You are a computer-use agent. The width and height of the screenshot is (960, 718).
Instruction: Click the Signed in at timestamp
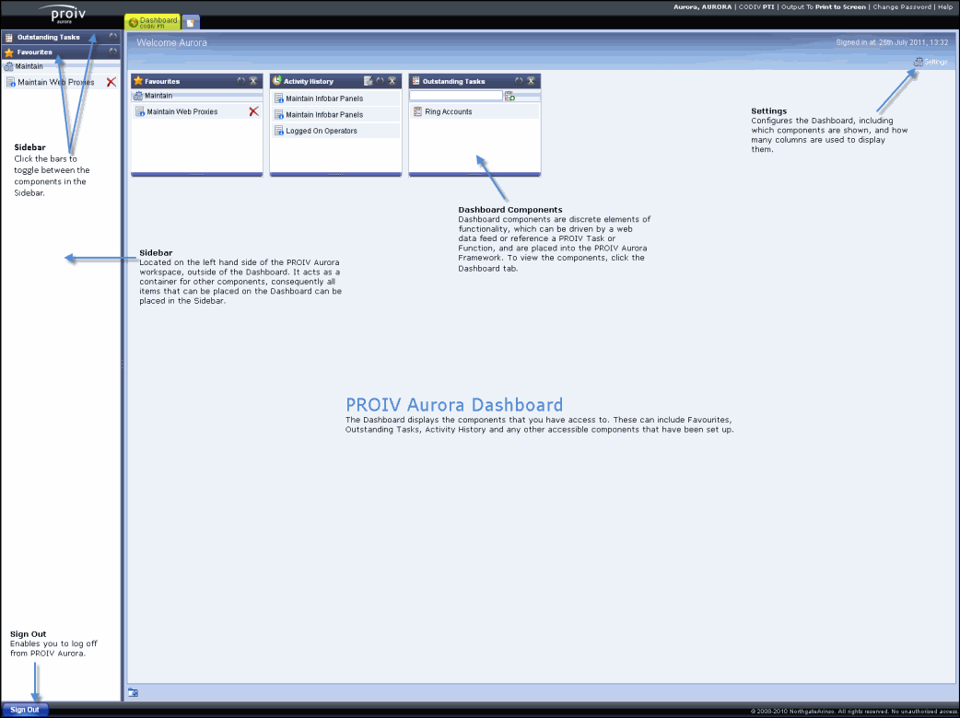(x=892, y=43)
